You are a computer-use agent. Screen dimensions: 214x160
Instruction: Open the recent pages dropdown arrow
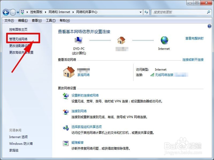tap(18, 13)
